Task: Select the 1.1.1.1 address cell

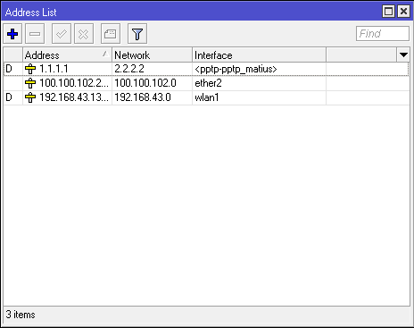Action: coord(67,69)
